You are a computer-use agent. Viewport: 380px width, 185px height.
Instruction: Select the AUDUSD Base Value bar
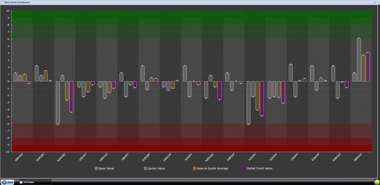(x=58, y=103)
